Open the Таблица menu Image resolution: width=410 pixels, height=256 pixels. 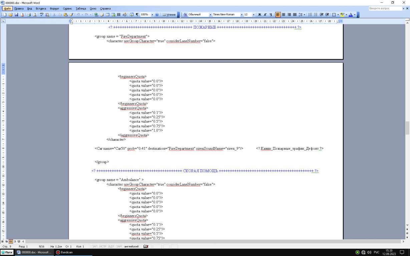pos(81,8)
